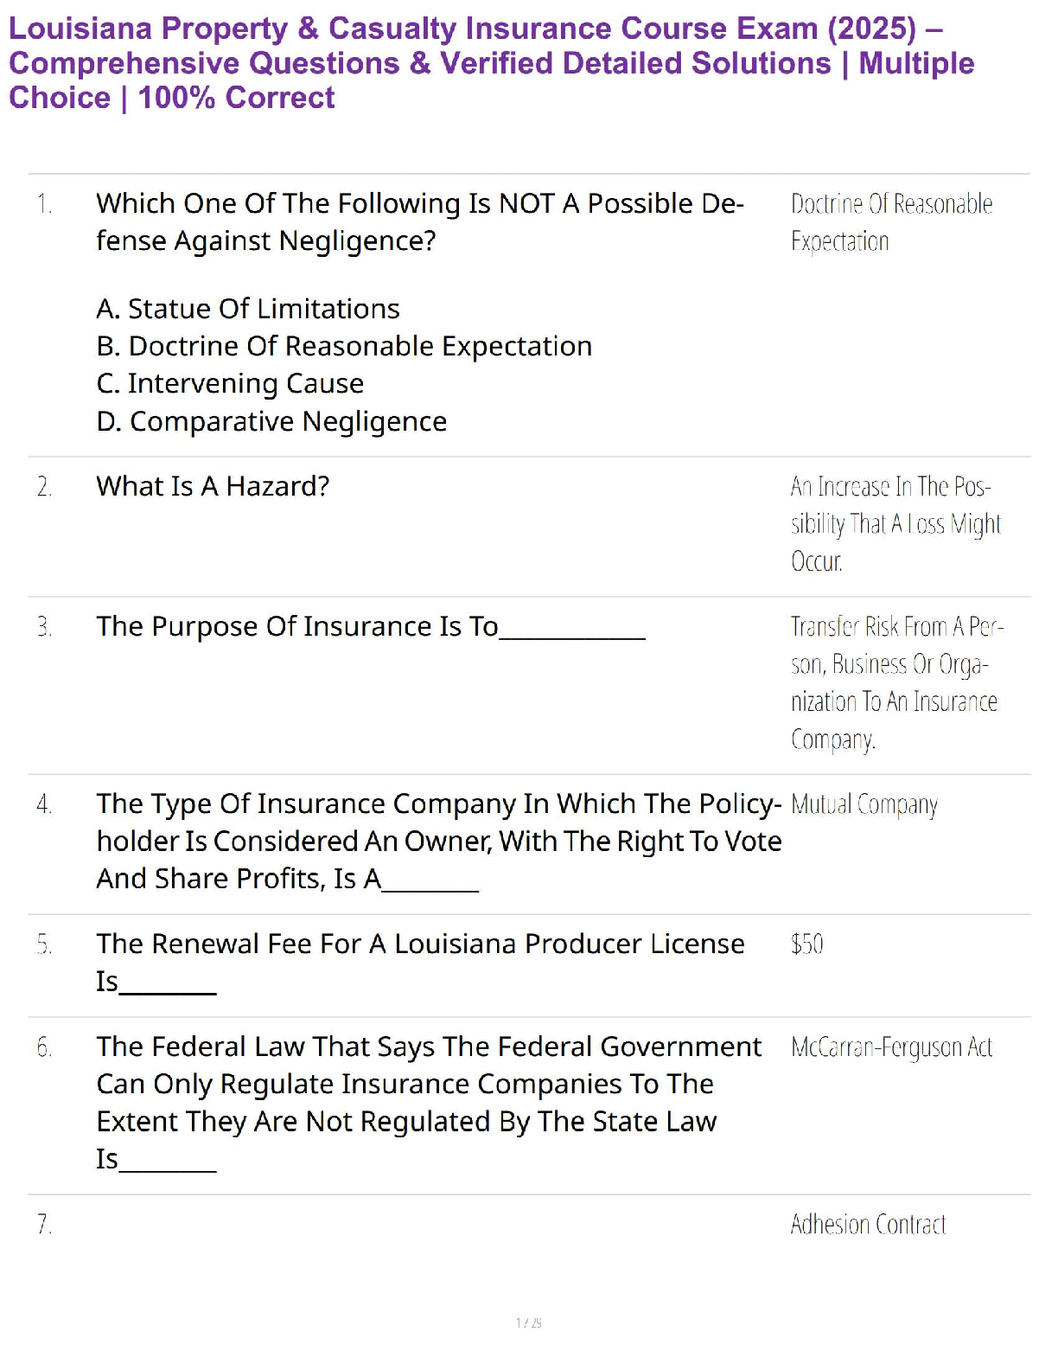Click the purple exam title heading
Viewport: 1058px width, 1370px height.
pos(491,63)
